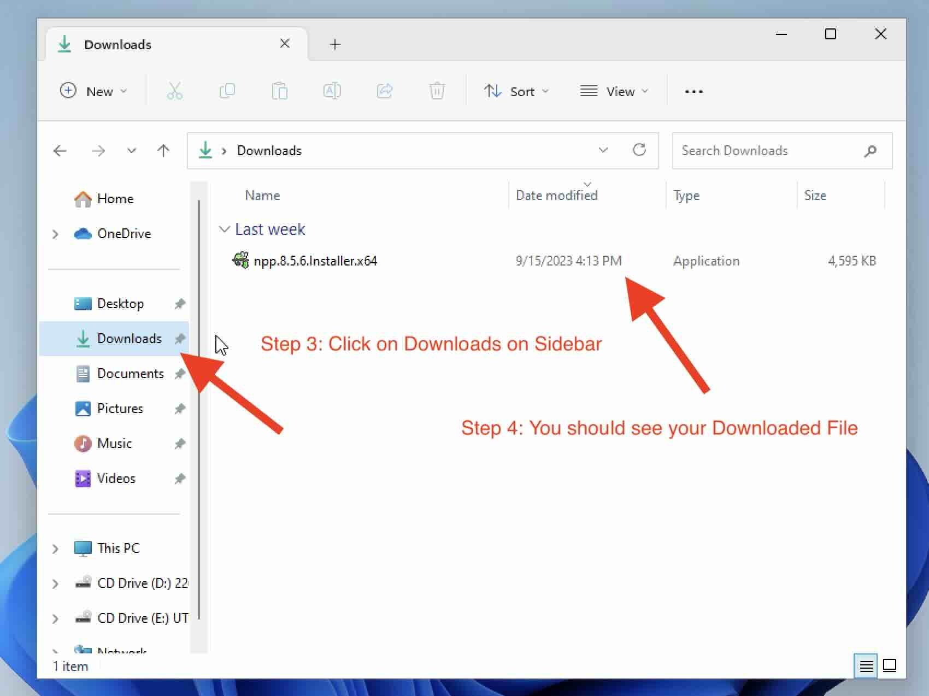Click the Delete trash can icon

[x=437, y=91]
